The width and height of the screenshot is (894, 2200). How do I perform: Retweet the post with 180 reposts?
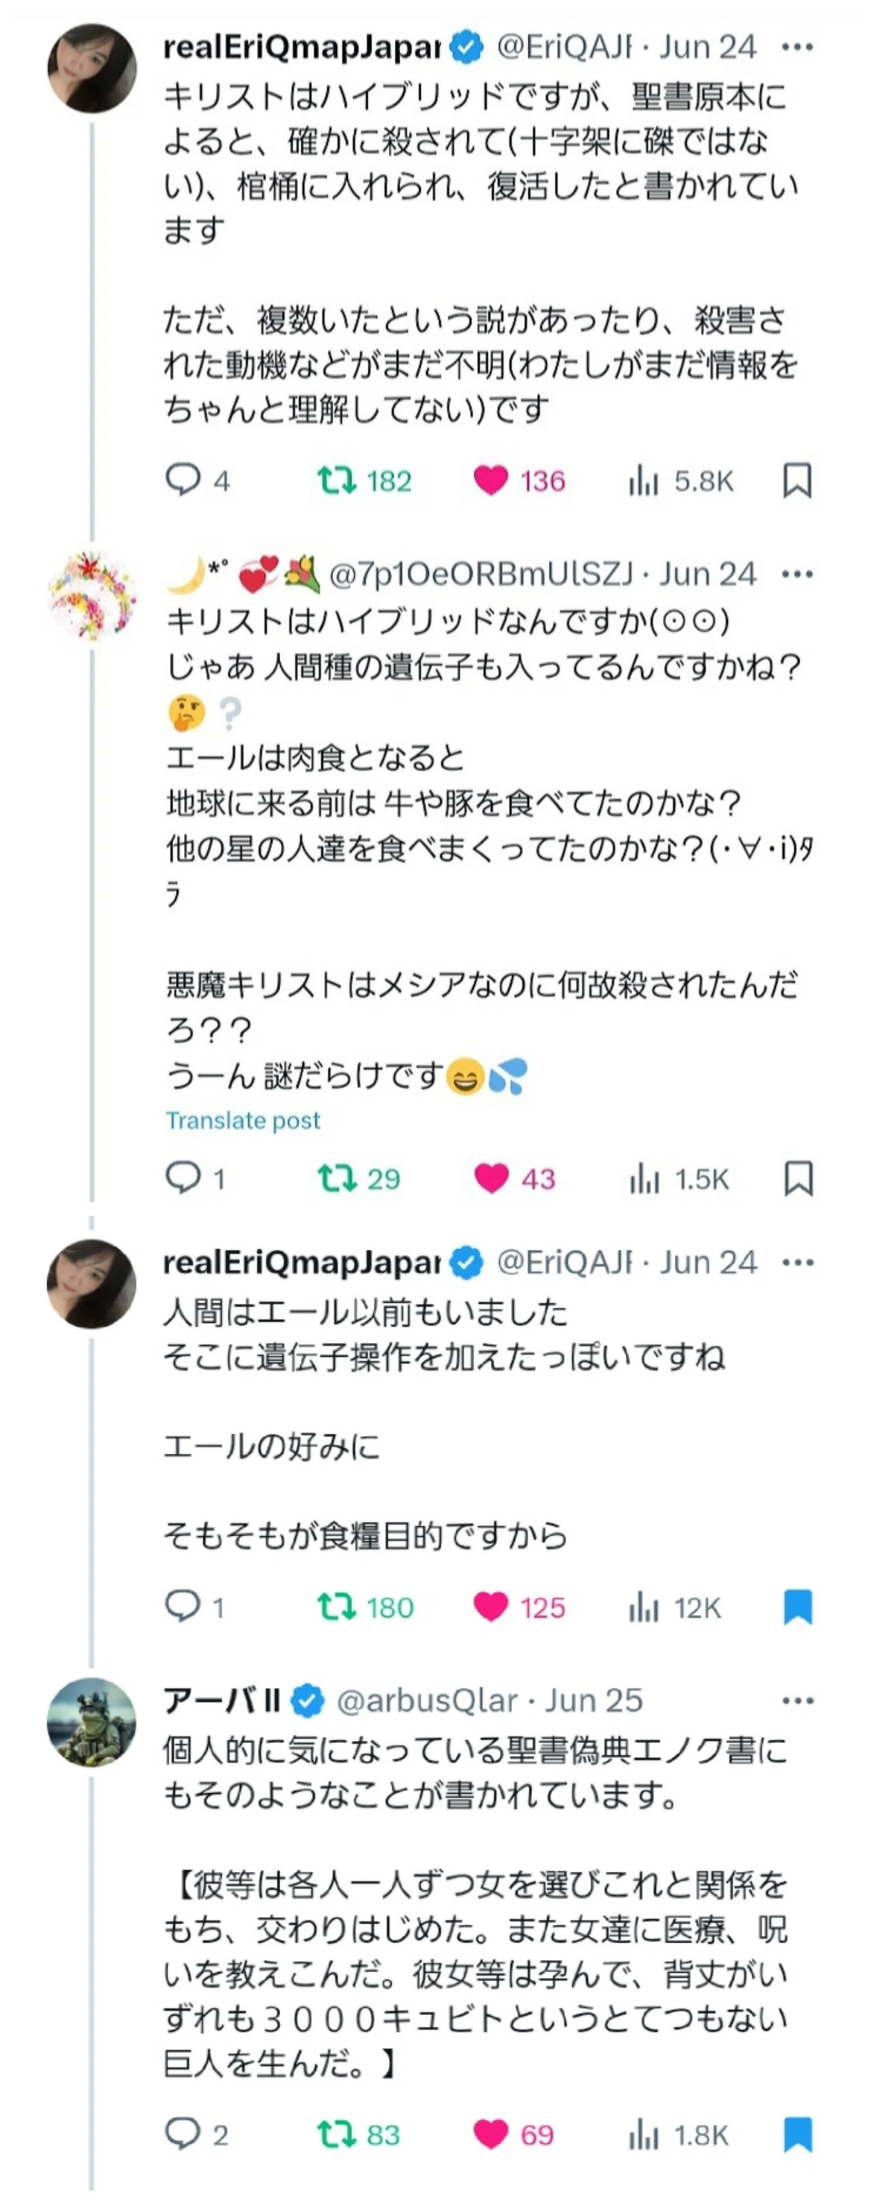pyautogui.click(x=337, y=1608)
